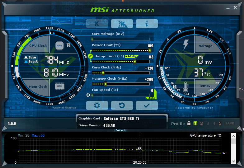
Task: Click the Core Clock slider handle
Action: point(103,73)
